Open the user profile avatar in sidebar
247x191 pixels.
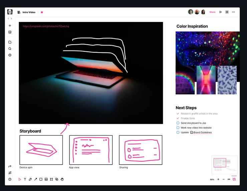[10, 12]
